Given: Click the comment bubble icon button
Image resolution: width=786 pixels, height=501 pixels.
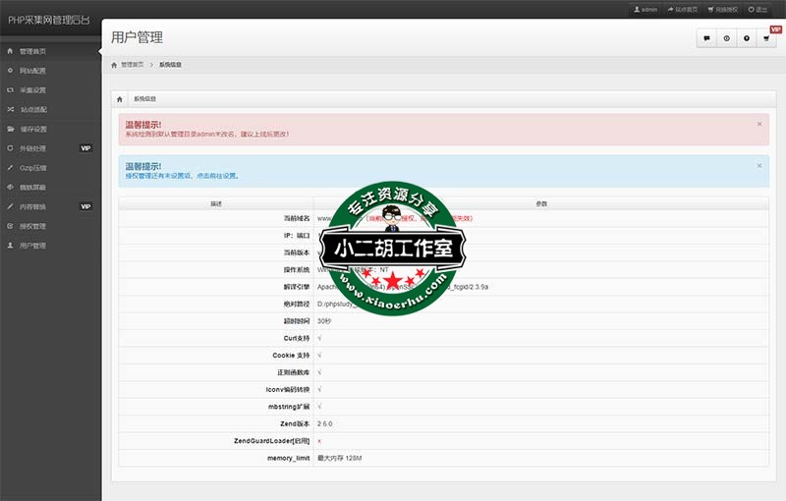Looking at the screenshot, I should click(706, 38).
